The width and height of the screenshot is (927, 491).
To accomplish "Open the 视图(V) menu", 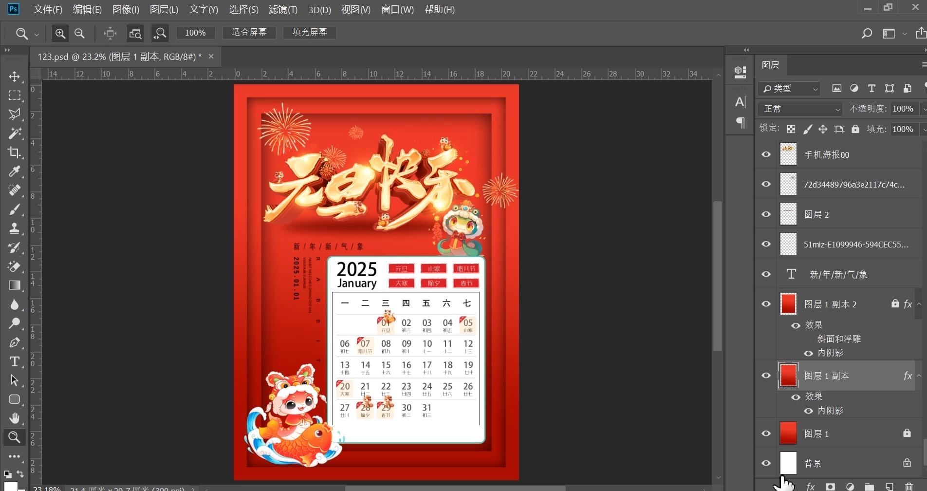I will tap(355, 9).
